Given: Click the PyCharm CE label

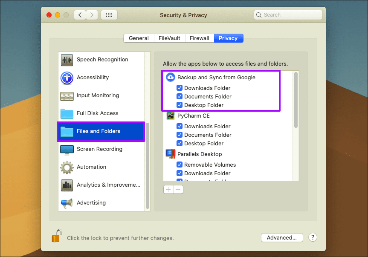Looking at the screenshot, I should click(194, 116).
